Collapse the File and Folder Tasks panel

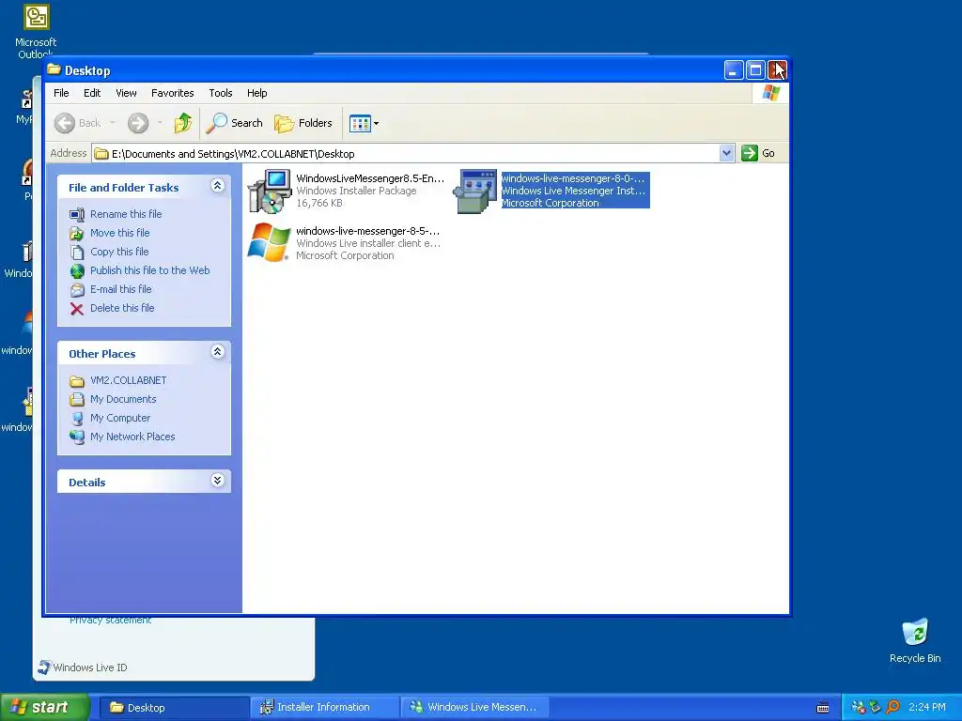coord(217,186)
